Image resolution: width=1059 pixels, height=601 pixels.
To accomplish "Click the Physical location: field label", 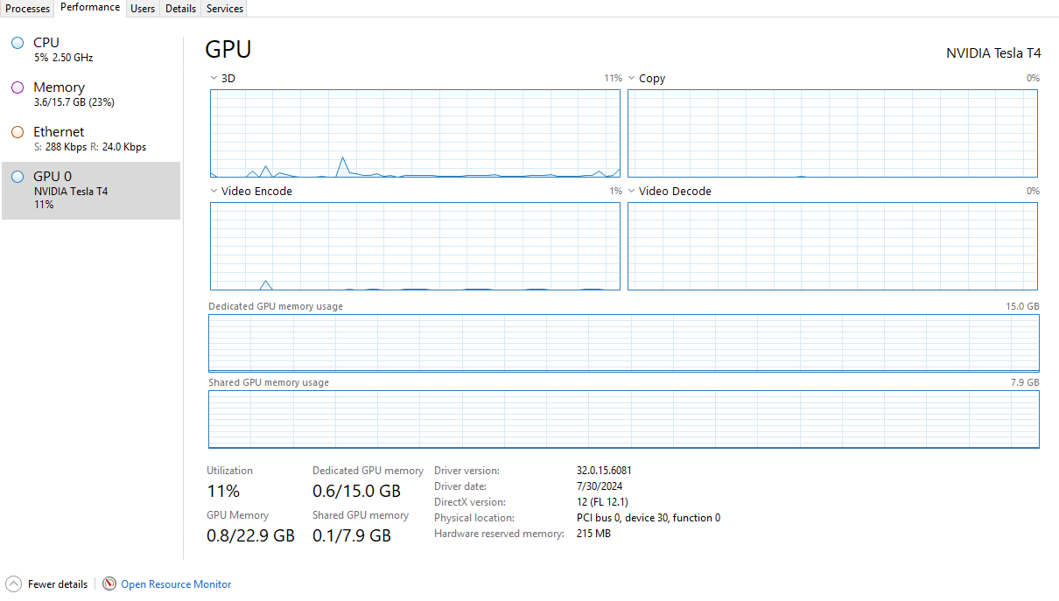I will point(474,518).
